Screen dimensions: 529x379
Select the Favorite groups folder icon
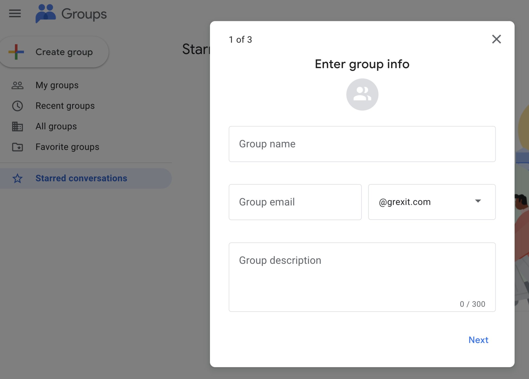[17, 147]
